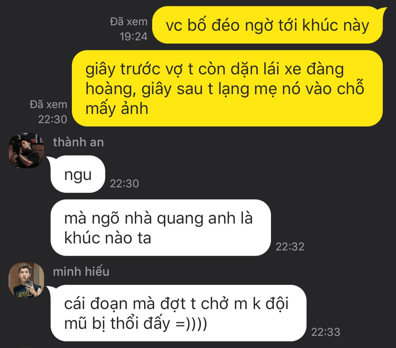Select the yellow message starting 'giây trước vợ t'
The image size is (396, 348).
[227, 88]
